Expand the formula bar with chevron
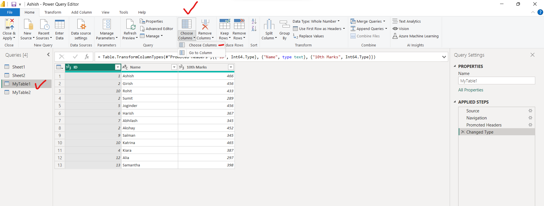This screenshot has width=544, height=206. point(444,57)
